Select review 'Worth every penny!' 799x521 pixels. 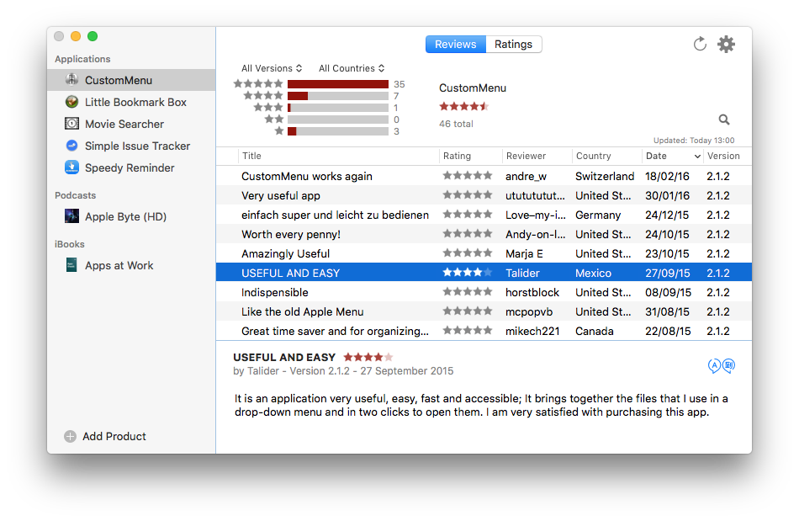(x=484, y=235)
